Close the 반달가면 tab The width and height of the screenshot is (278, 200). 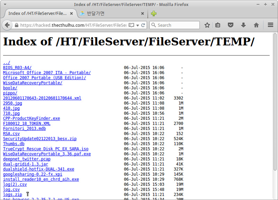pos(142,14)
